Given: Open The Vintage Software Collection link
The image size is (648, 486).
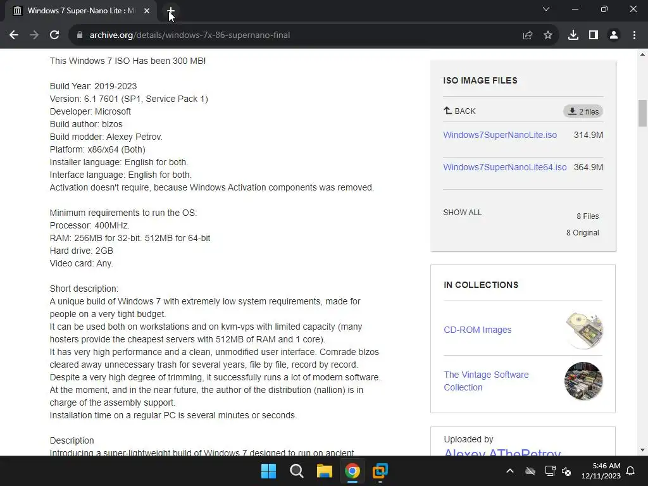Looking at the screenshot, I should pos(486,381).
